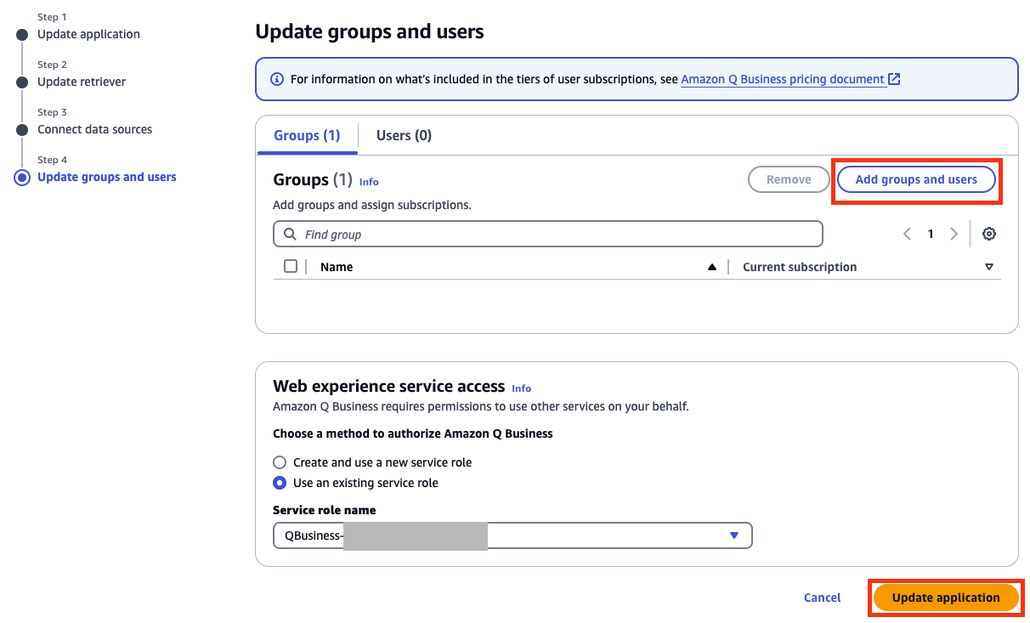Click the search magnifier in Find group
Screen dimensions: 1030x623
[290, 234]
